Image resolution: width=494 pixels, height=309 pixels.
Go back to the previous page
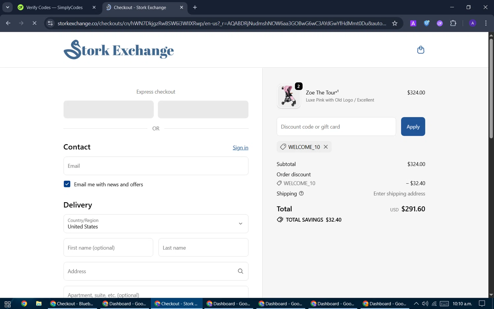(8, 23)
